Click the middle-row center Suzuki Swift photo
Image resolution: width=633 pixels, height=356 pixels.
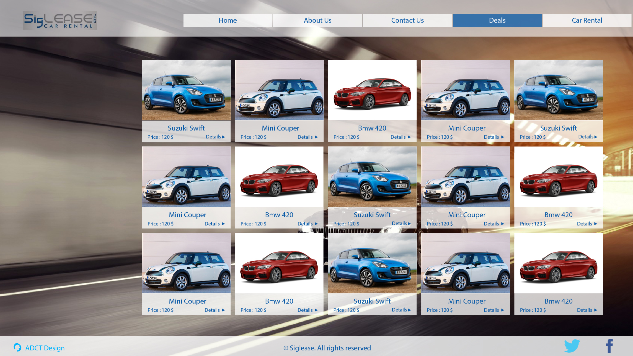coord(372,177)
